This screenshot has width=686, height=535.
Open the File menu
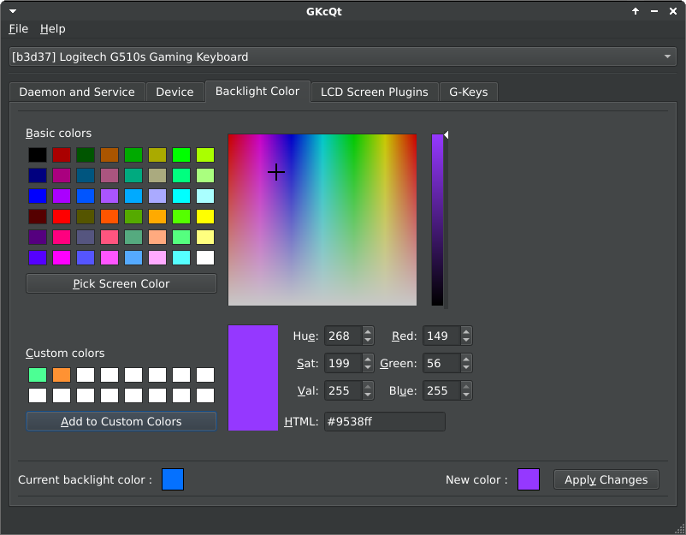click(x=18, y=29)
